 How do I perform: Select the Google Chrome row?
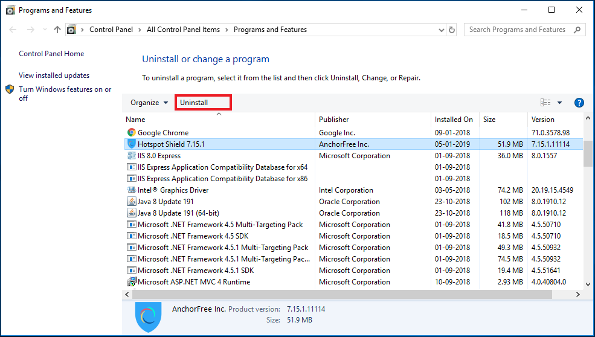pyautogui.click(x=353, y=132)
